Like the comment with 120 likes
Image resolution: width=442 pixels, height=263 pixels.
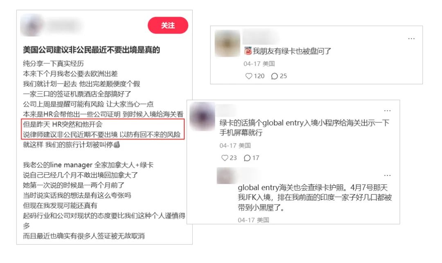coord(249,76)
